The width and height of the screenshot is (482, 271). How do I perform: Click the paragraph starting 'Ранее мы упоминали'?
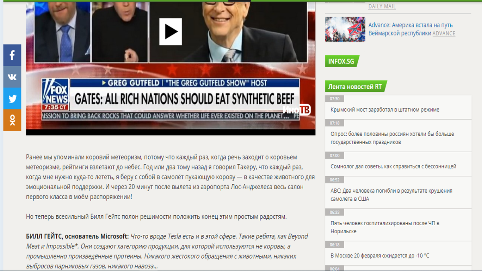(x=170, y=177)
